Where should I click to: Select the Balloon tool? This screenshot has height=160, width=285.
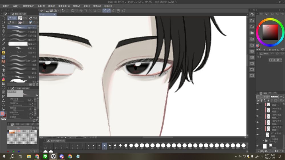point(3,105)
